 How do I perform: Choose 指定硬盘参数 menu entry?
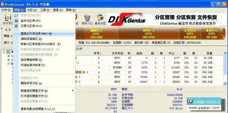[x=44, y=60]
